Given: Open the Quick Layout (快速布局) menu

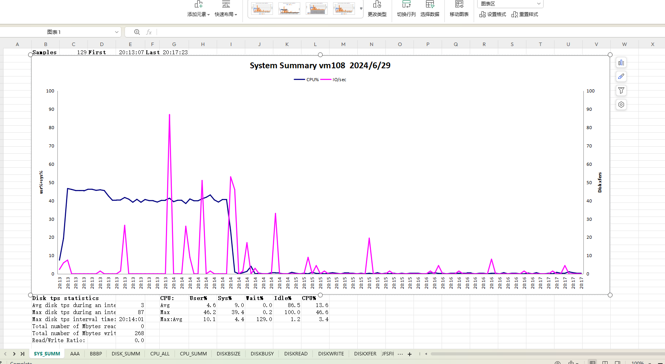Looking at the screenshot, I should pos(226,9).
